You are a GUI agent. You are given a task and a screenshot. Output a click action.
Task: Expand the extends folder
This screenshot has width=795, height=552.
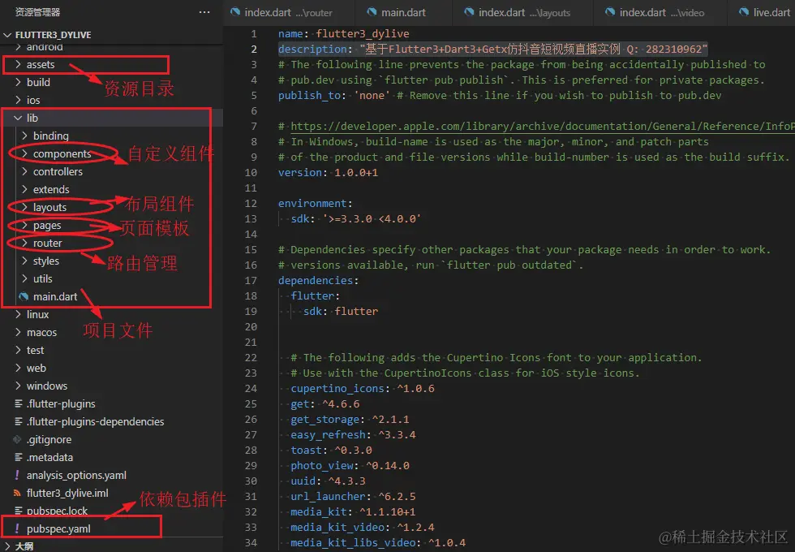click(25, 189)
